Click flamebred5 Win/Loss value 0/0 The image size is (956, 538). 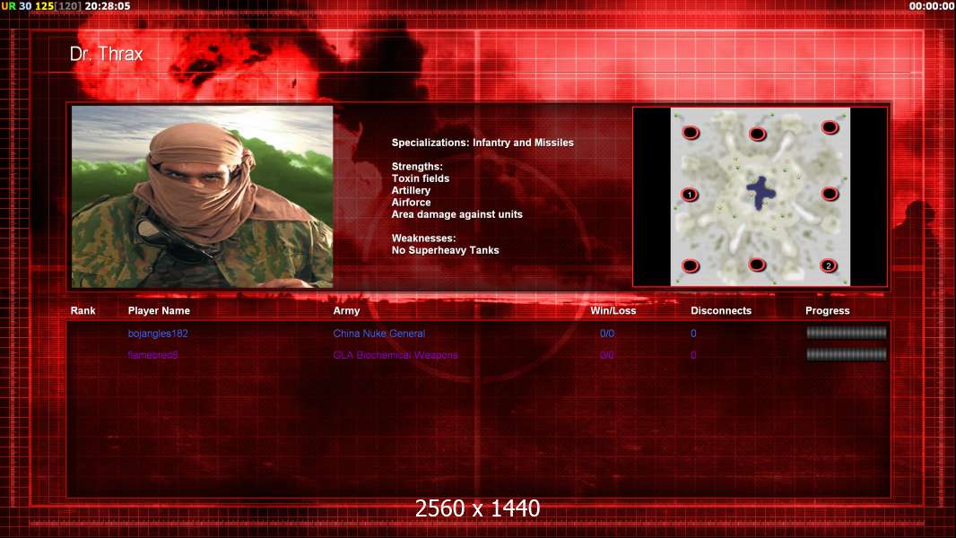click(x=606, y=354)
